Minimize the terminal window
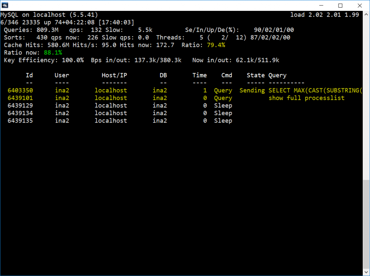Image resolution: width=370 pixels, height=276 pixels. click(321, 5)
